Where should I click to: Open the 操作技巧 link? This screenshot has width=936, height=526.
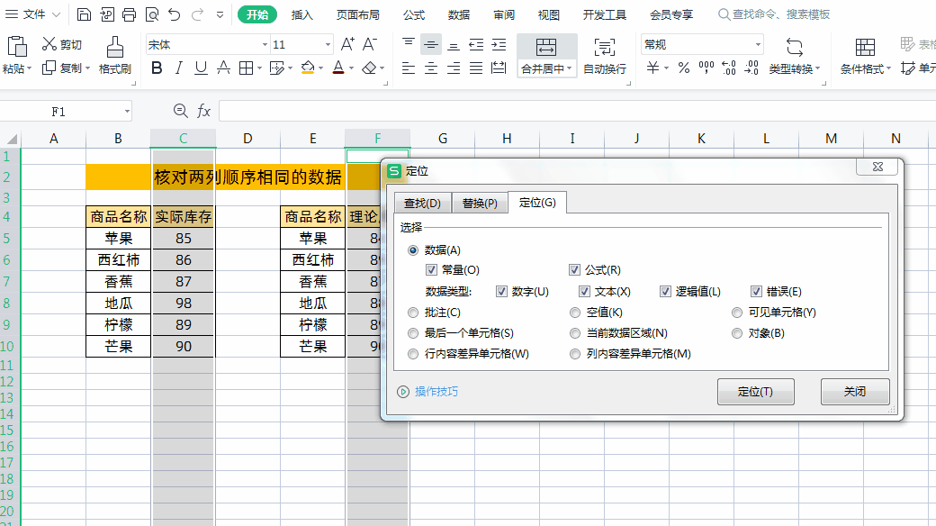436,392
